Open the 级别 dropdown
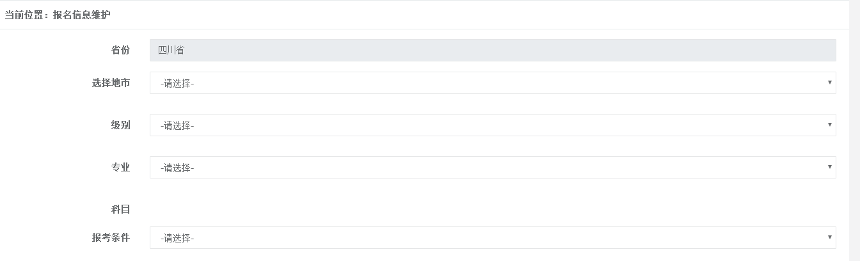The width and height of the screenshot is (860, 261). [492, 125]
